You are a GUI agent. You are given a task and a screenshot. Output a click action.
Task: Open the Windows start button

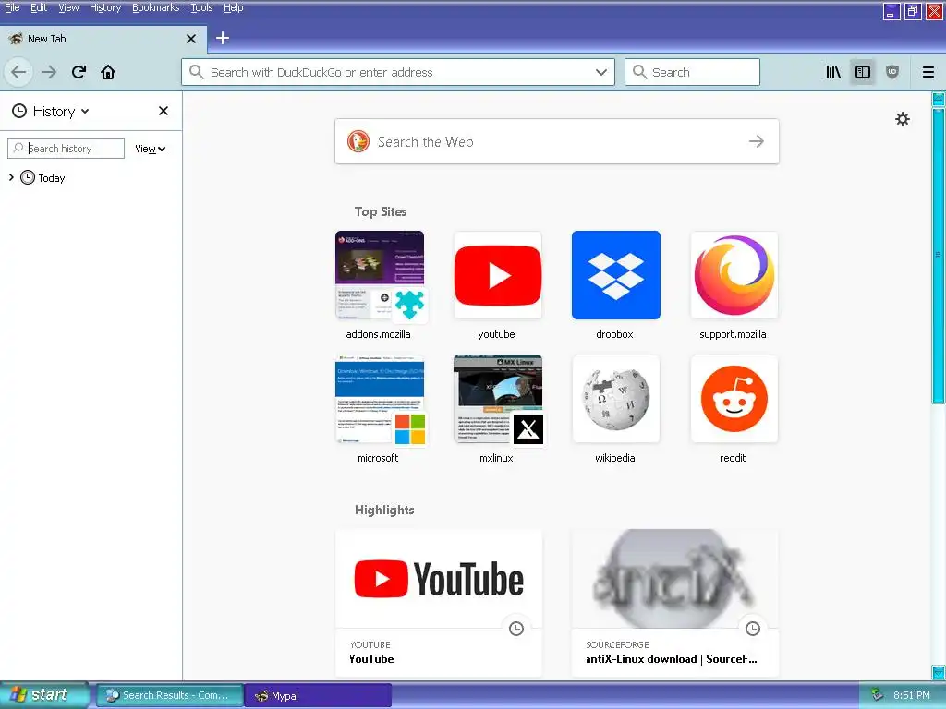click(x=44, y=694)
